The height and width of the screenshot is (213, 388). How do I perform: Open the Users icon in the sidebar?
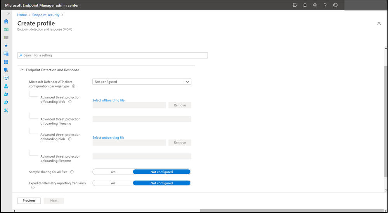[x=6, y=86]
